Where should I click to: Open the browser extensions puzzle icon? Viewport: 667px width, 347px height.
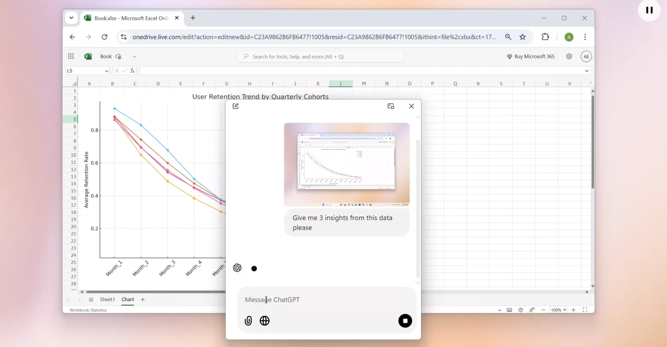pyautogui.click(x=545, y=37)
